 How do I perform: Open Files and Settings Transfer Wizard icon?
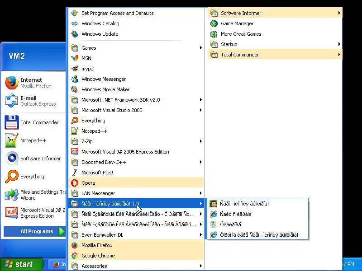pos(12,195)
